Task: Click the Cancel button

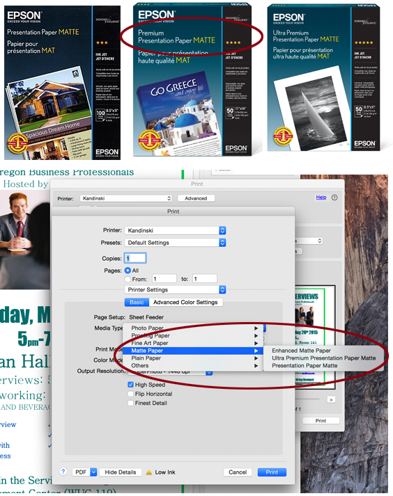Action: (238, 472)
